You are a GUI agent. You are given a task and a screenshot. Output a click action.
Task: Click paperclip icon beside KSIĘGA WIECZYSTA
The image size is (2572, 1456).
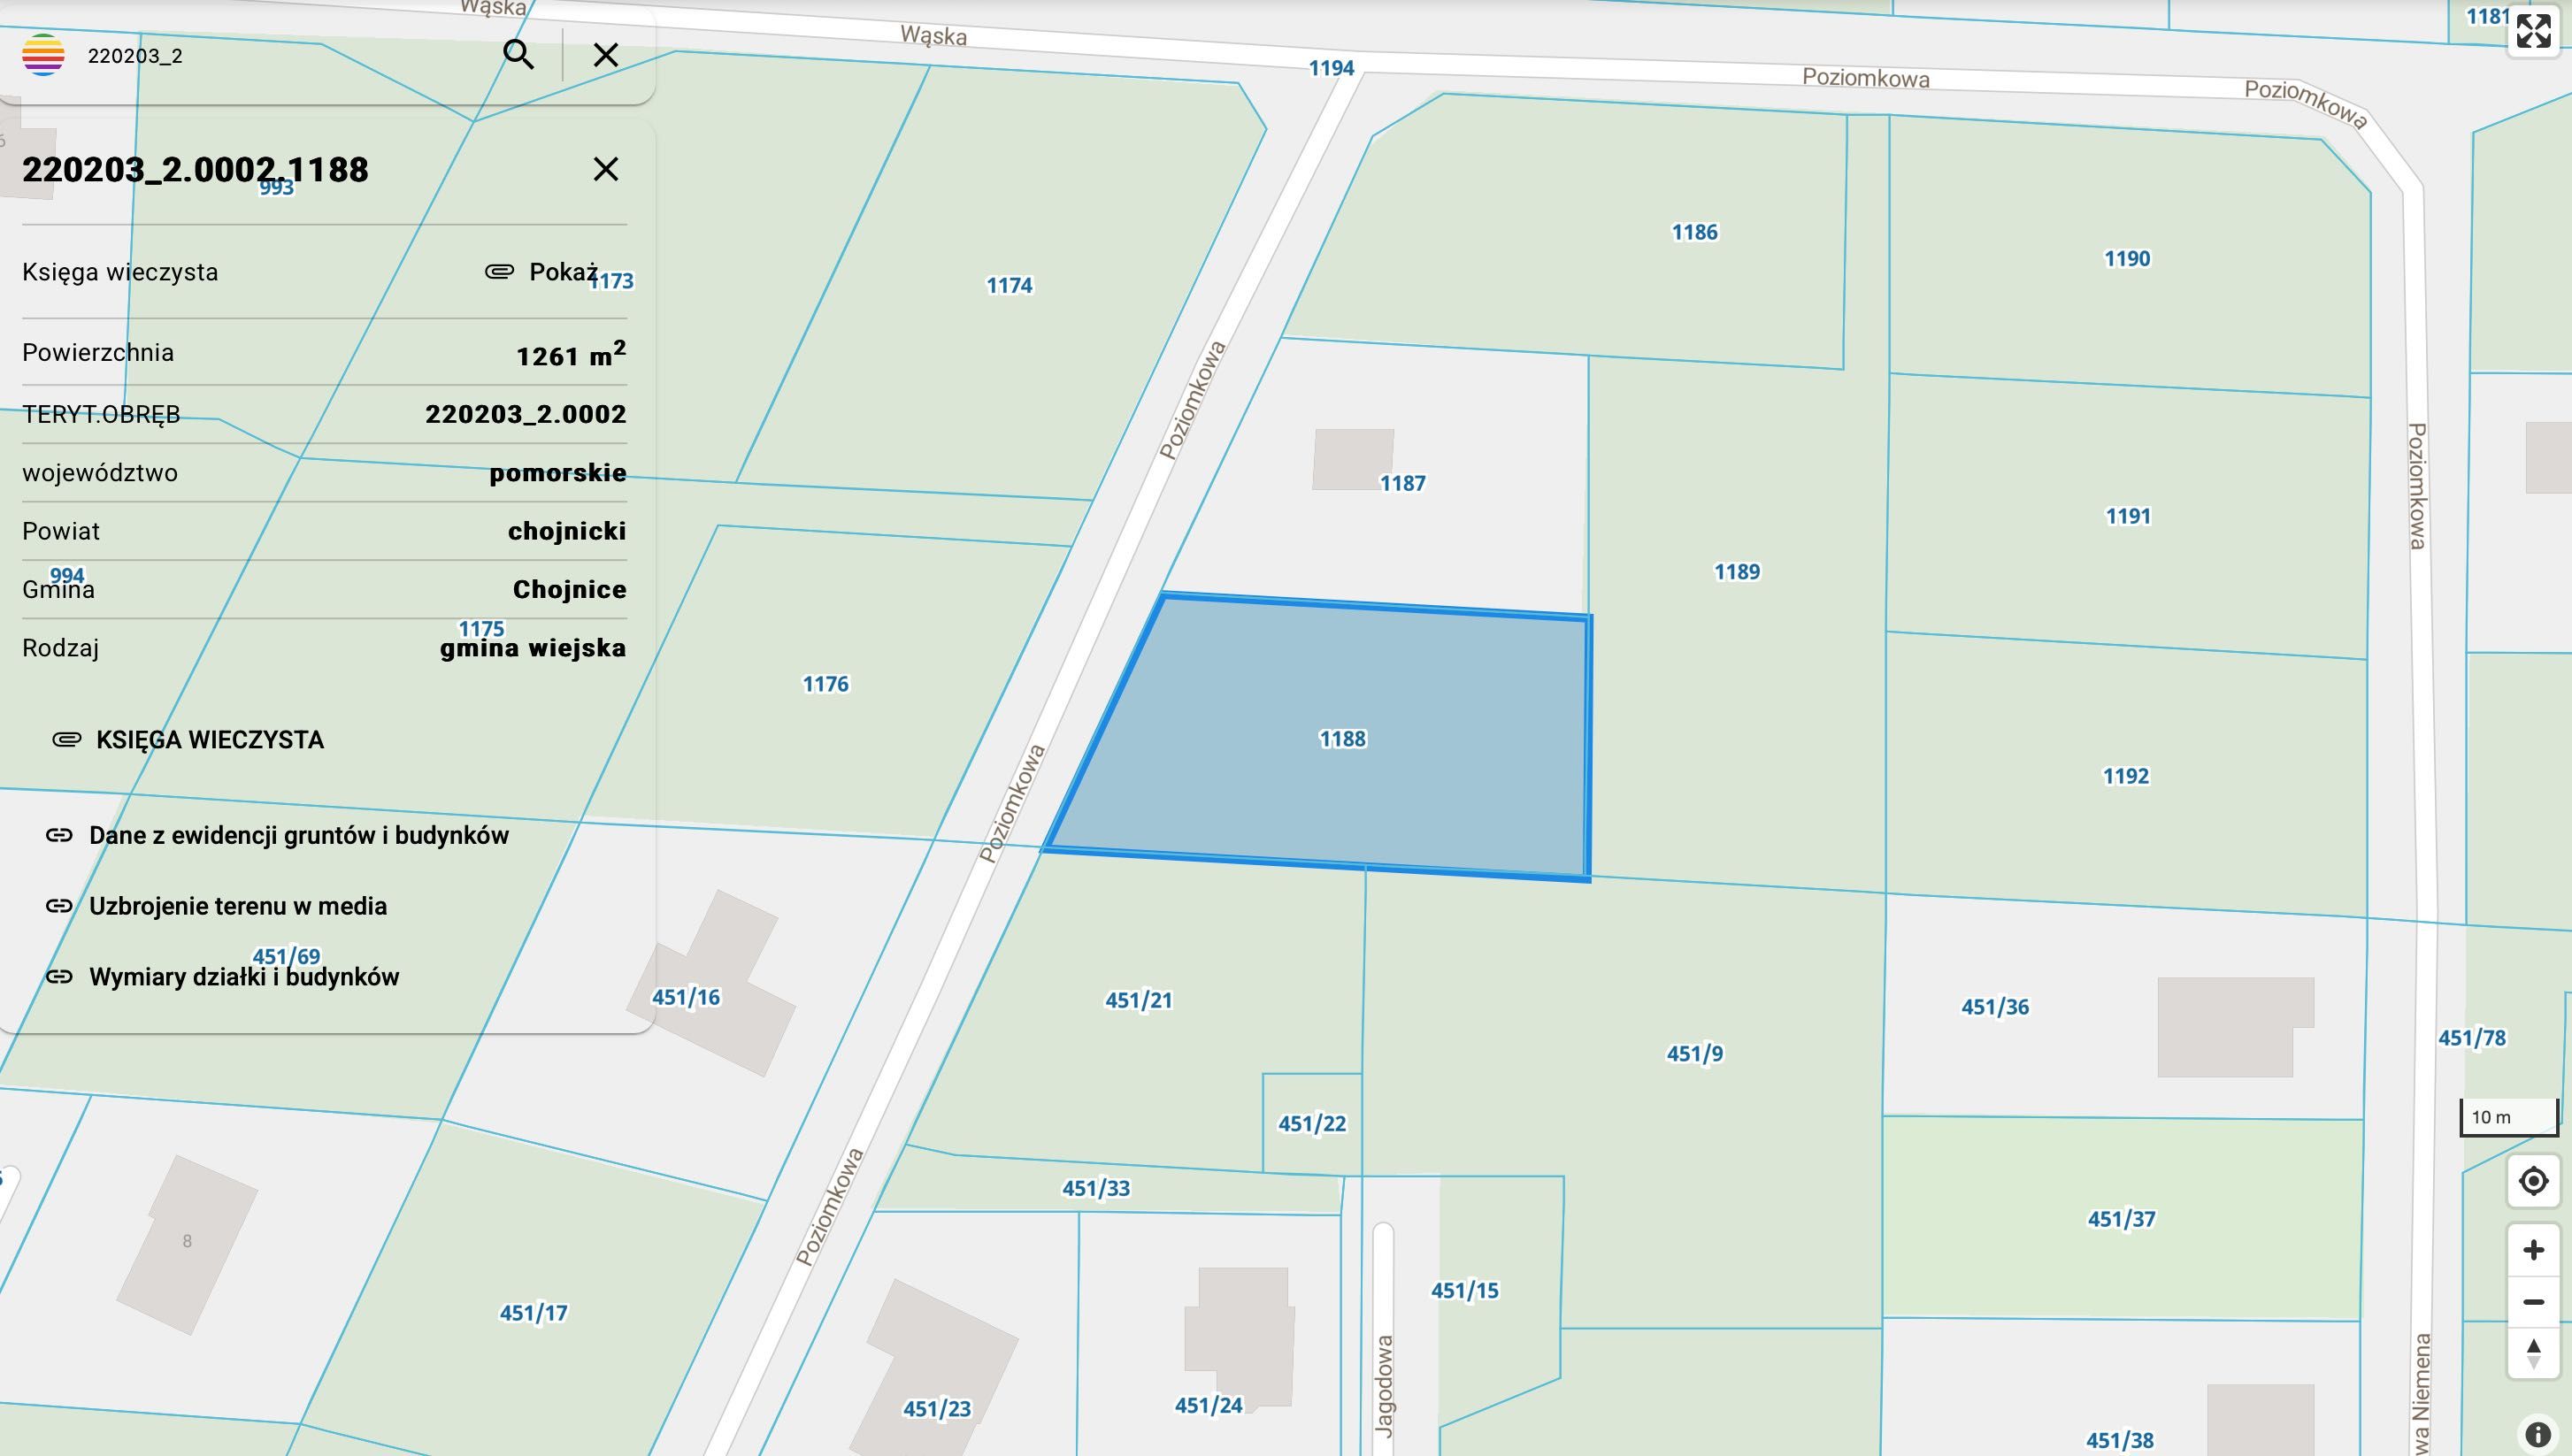point(66,740)
